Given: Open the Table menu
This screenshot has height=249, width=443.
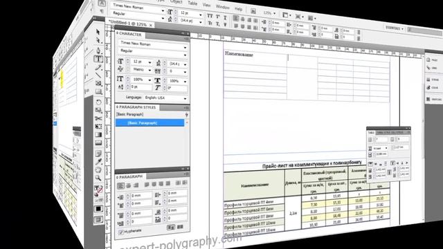Looking at the screenshot, I should 192,3.
